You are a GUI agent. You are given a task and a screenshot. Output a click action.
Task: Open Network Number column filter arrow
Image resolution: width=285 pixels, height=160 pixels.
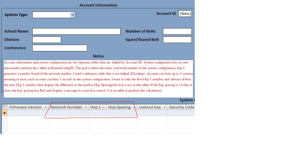click(86, 107)
